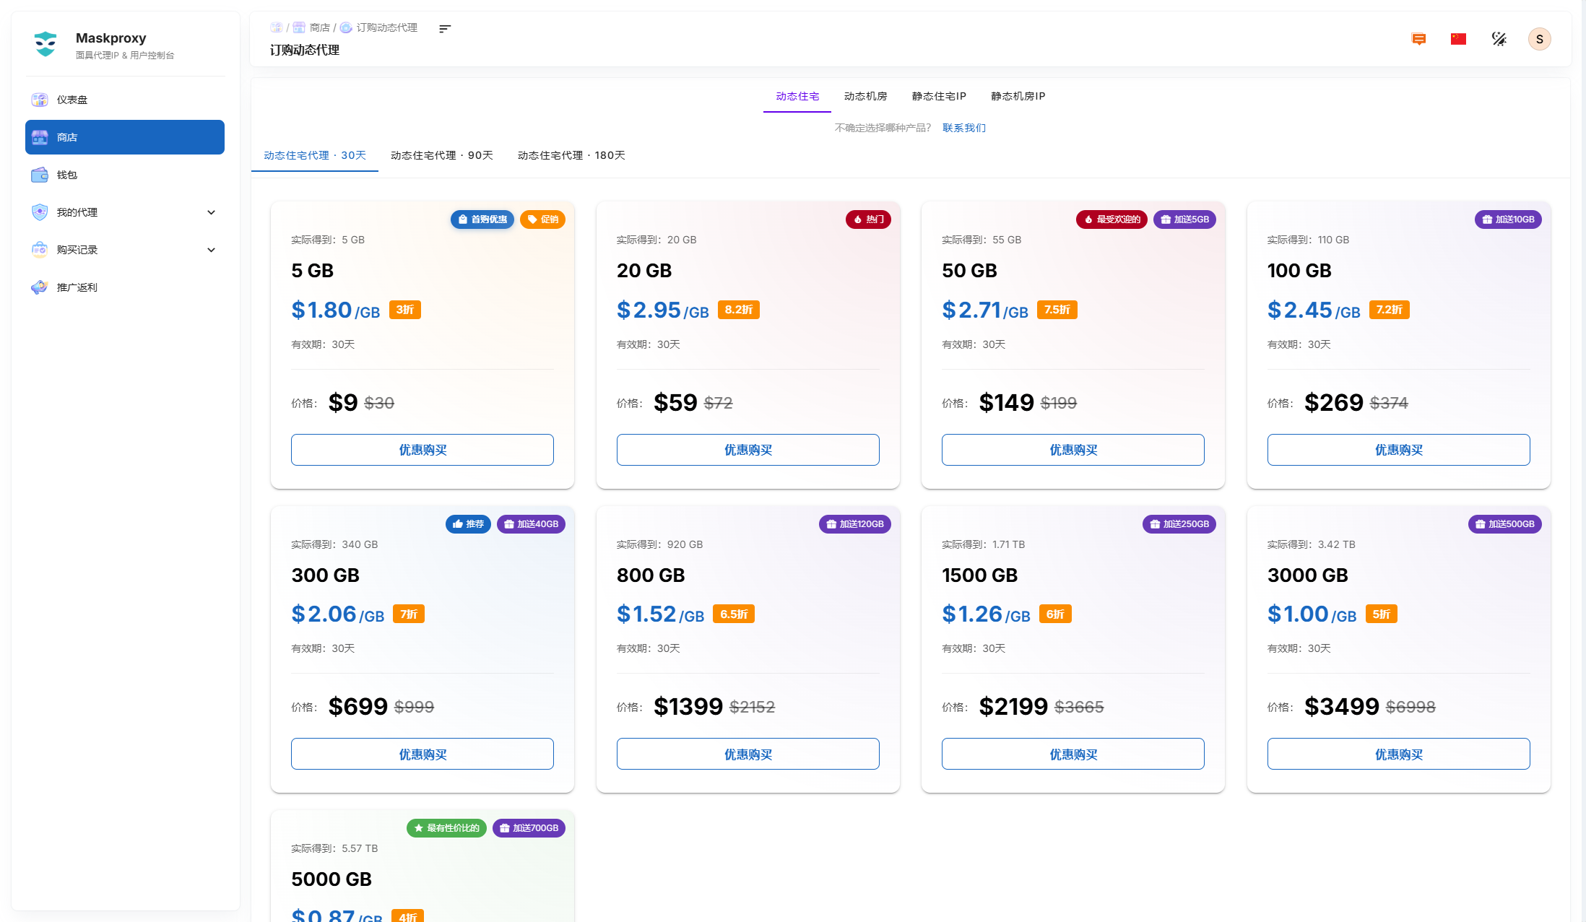Click the Maskproxy logo icon
The image size is (1586, 922).
coord(45,43)
